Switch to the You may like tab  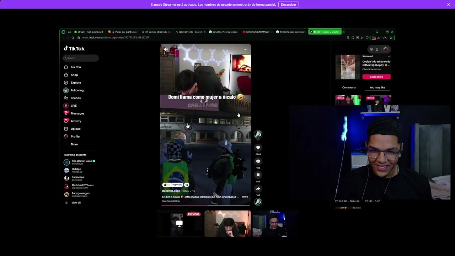tap(377, 87)
